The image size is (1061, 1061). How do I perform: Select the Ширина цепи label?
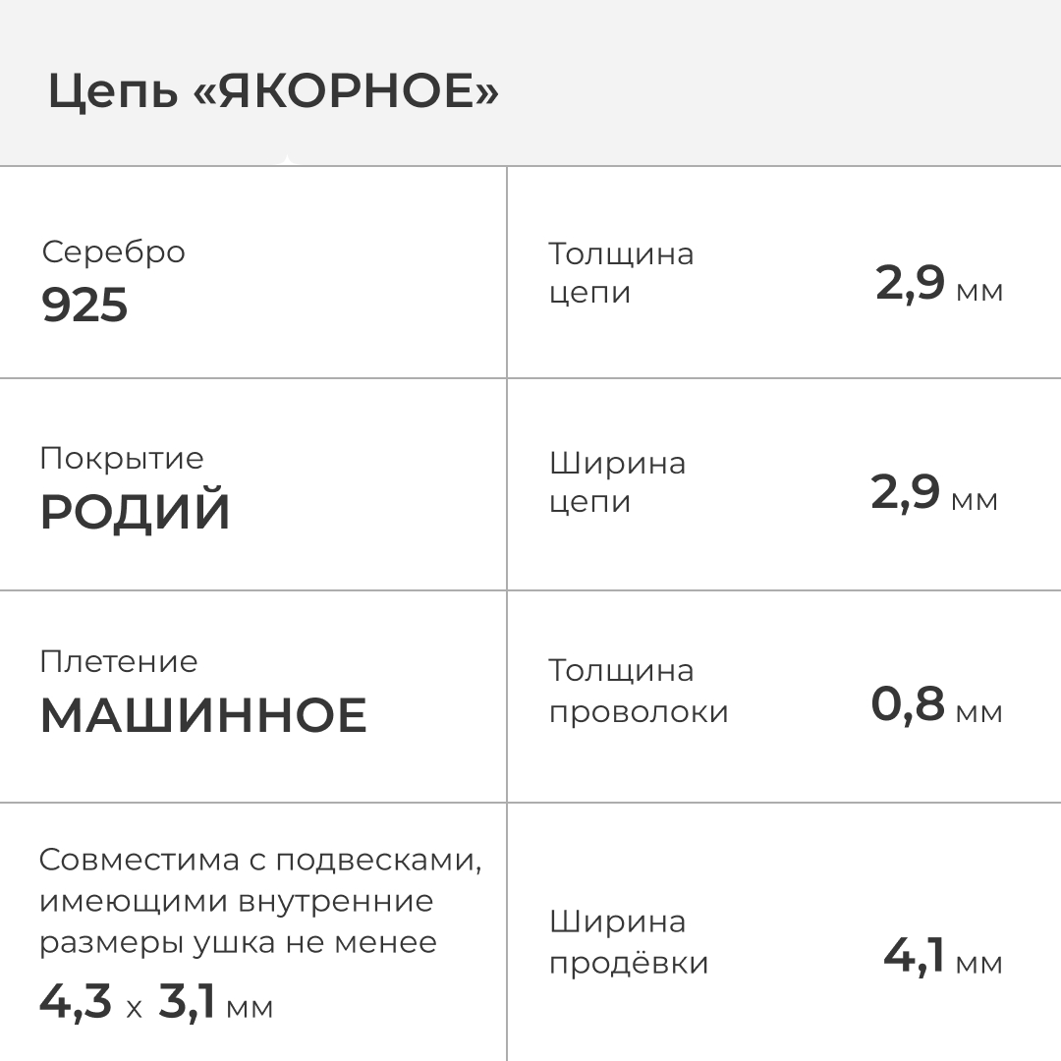(617, 482)
